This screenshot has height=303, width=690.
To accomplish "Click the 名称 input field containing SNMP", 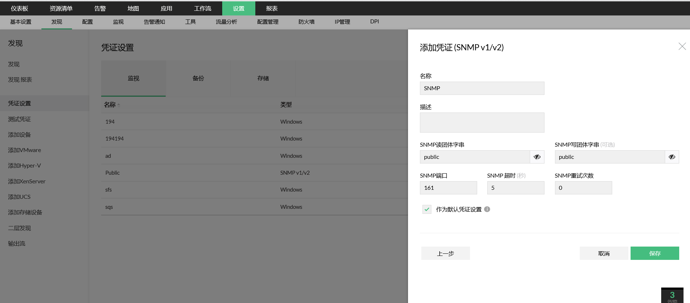I will pos(482,88).
